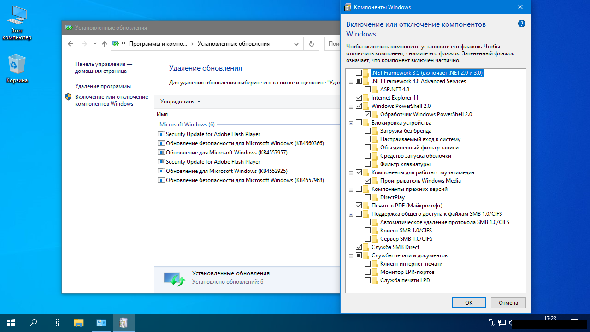Click update icon of KB4552925 row
The height and width of the screenshot is (332, 590).
tap(161, 171)
